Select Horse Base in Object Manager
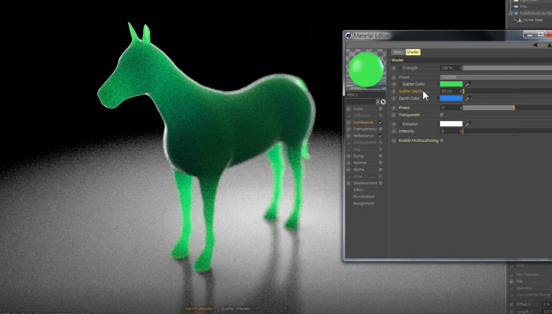Image resolution: width=552 pixels, height=314 pixels. point(533,20)
